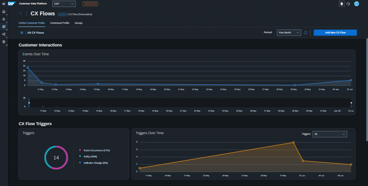Click the CX Flow (Personalize) breadcrumb
This screenshot has height=186, width=368.
click(80, 14)
